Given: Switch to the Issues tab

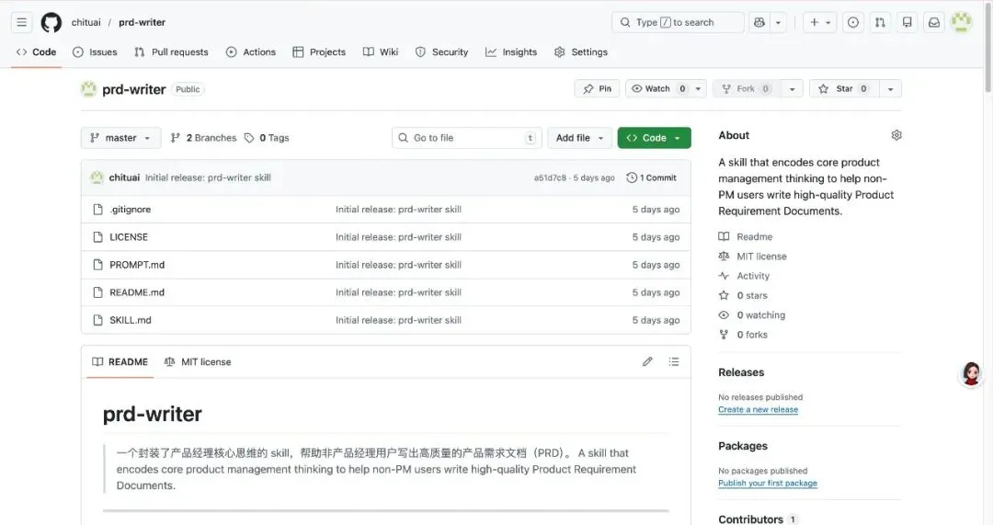Looking at the screenshot, I should (95, 51).
